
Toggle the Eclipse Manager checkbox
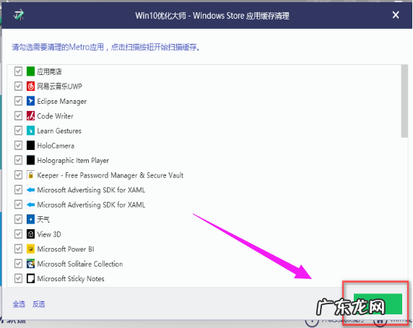(18, 101)
